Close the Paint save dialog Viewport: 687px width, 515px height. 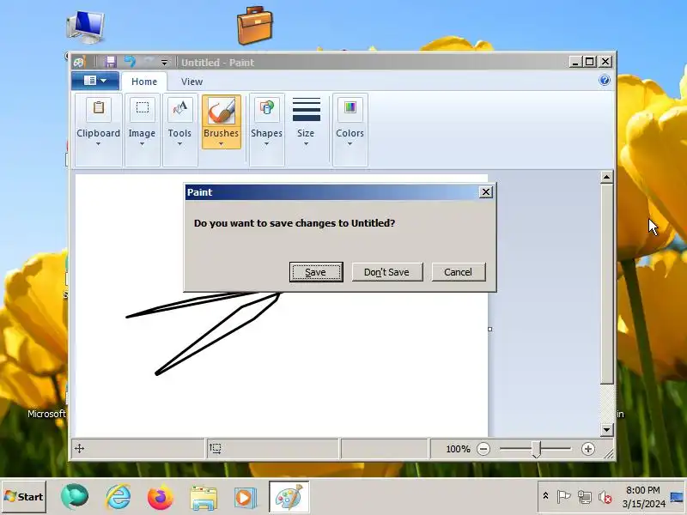point(486,191)
